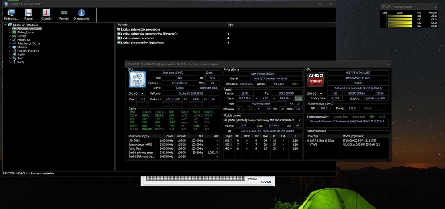
Task: Expand the Płyta główna tree node
Action: [x=10, y=32]
